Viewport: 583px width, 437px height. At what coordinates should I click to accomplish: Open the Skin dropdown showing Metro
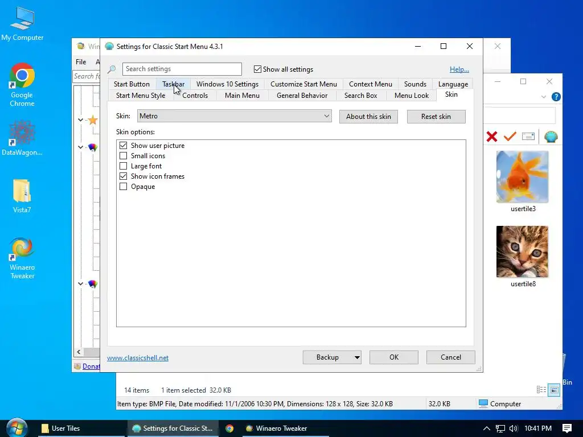click(234, 116)
